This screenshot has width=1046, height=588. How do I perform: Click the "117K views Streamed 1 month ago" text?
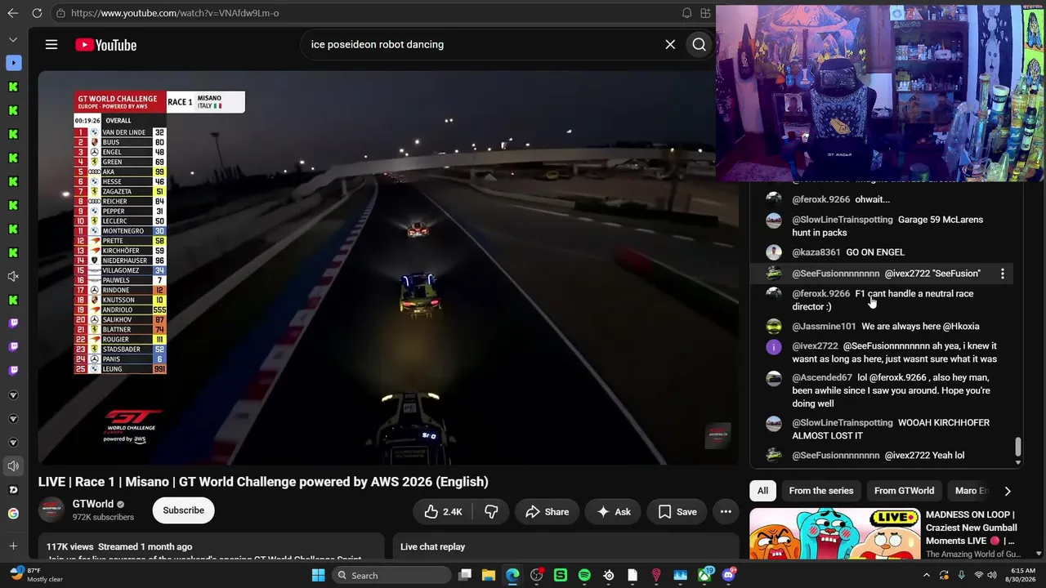coord(119,547)
